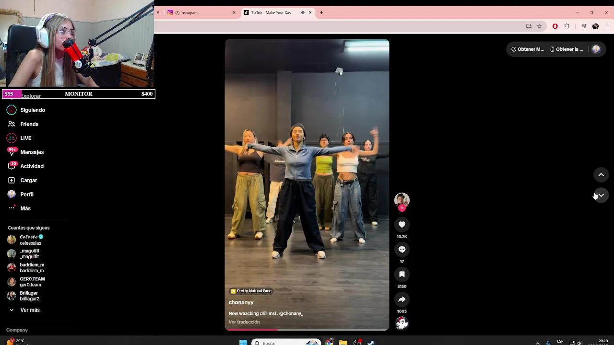The height and width of the screenshot is (345, 614).
Task: Show hidden system tray icons
Action: point(538,343)
